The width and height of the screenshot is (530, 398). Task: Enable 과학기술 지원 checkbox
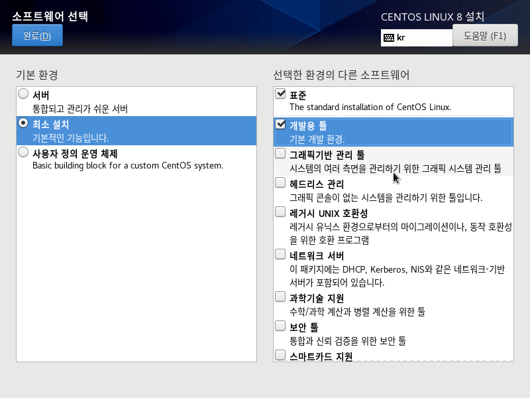tap(280, 297)
